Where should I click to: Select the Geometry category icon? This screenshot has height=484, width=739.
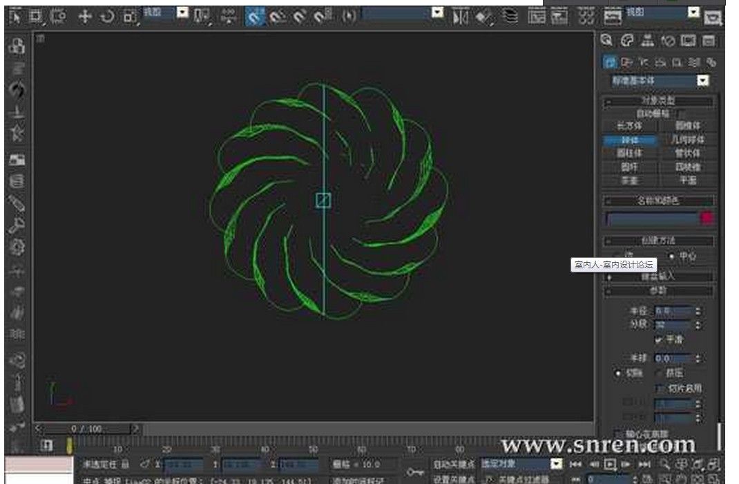(611, 62)
